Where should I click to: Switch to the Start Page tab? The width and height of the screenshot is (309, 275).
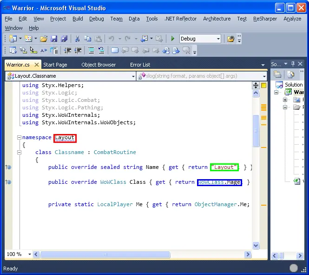point(55,65)
